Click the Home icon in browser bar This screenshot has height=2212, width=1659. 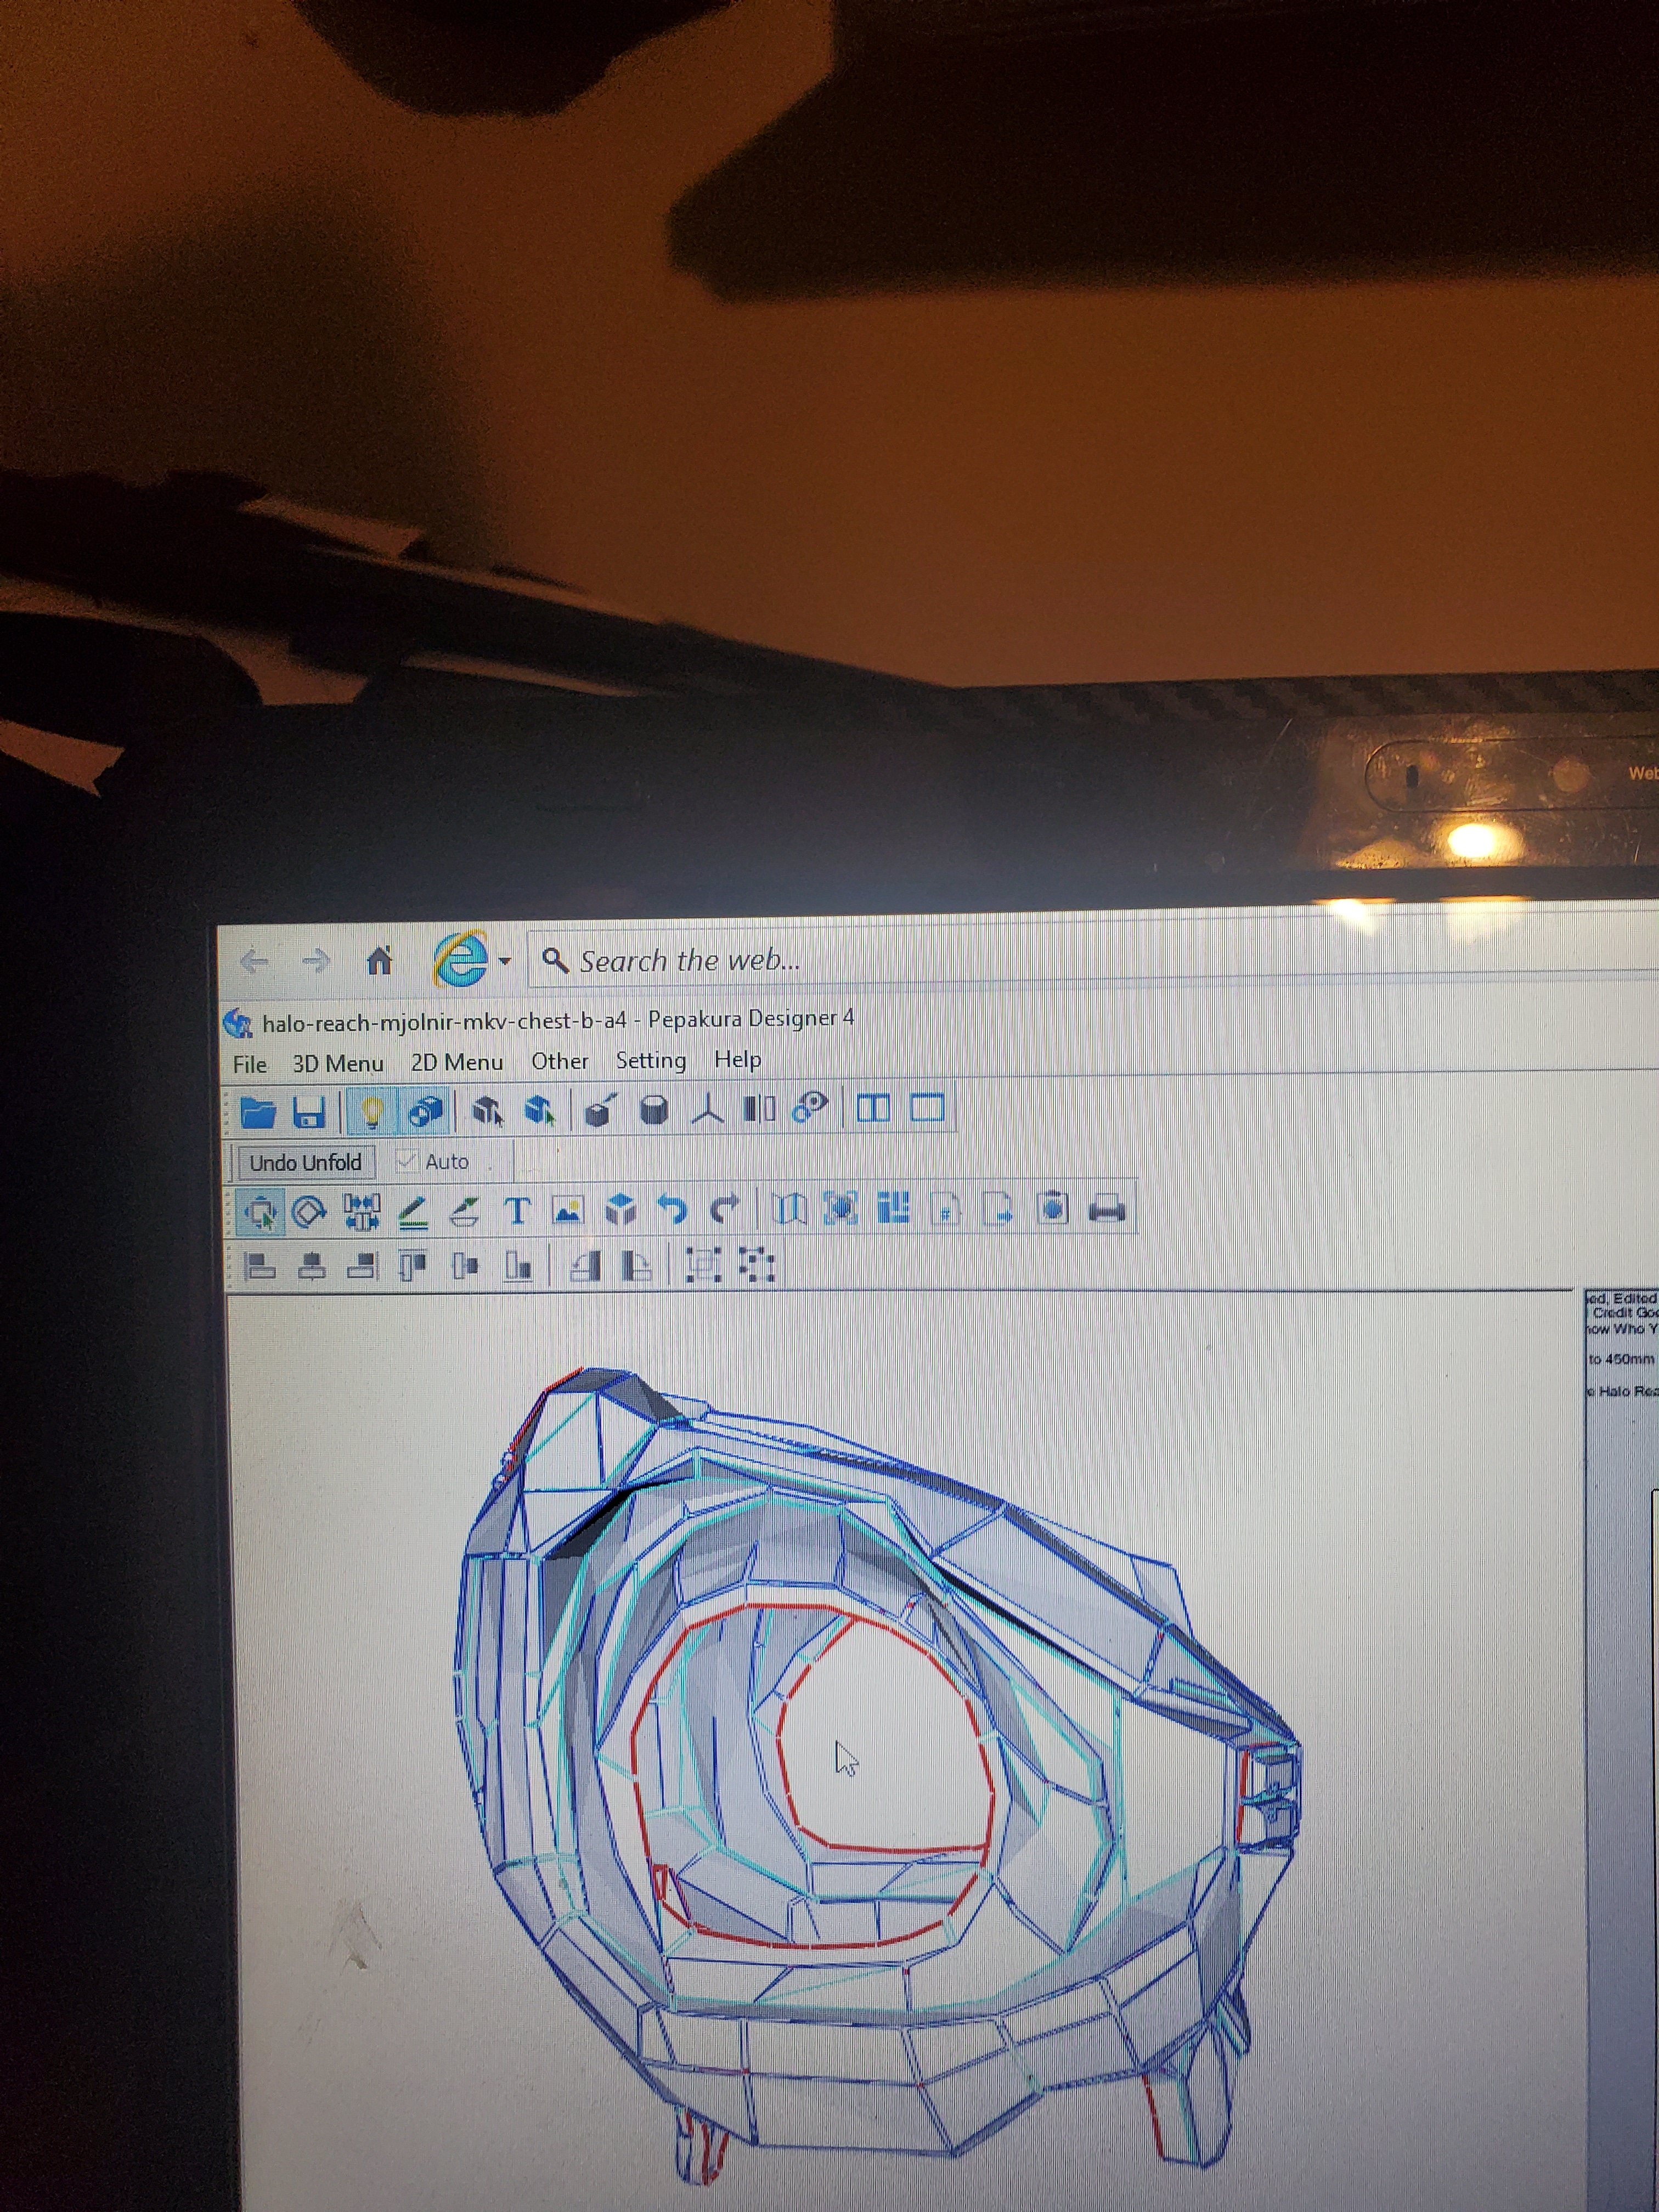379,961
